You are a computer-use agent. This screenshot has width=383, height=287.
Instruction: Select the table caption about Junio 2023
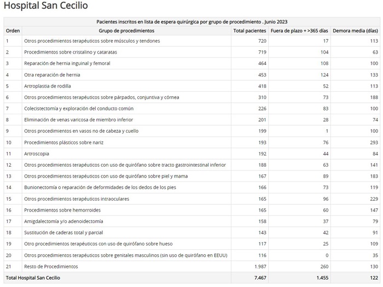click(x=191, y=22)
